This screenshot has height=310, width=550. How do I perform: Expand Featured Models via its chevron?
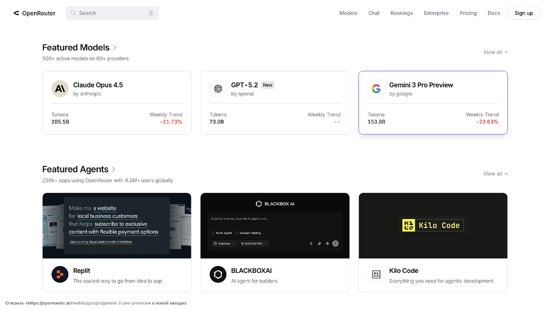tap(115, 48)
